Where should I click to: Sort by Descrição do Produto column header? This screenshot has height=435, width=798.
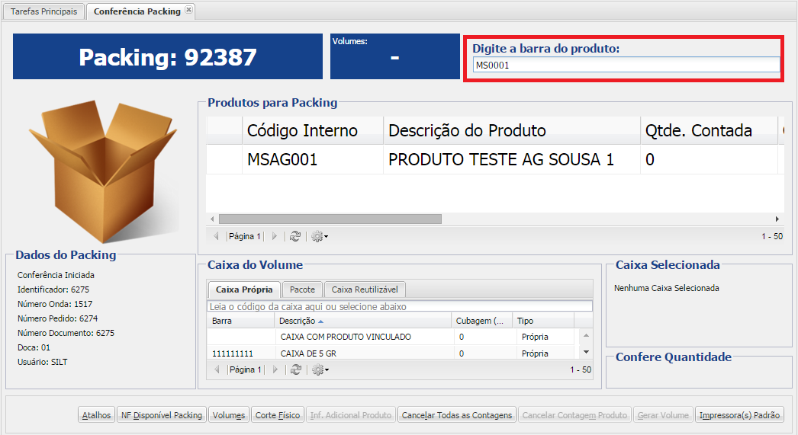(511, 130)
